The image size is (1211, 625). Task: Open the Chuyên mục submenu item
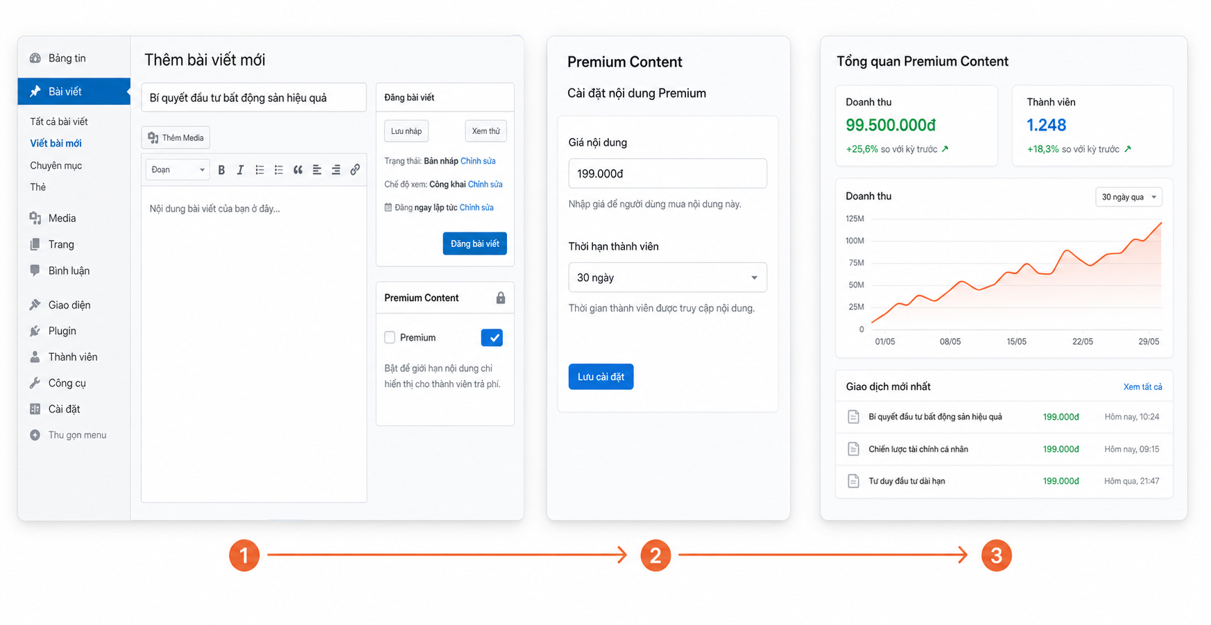56,166
